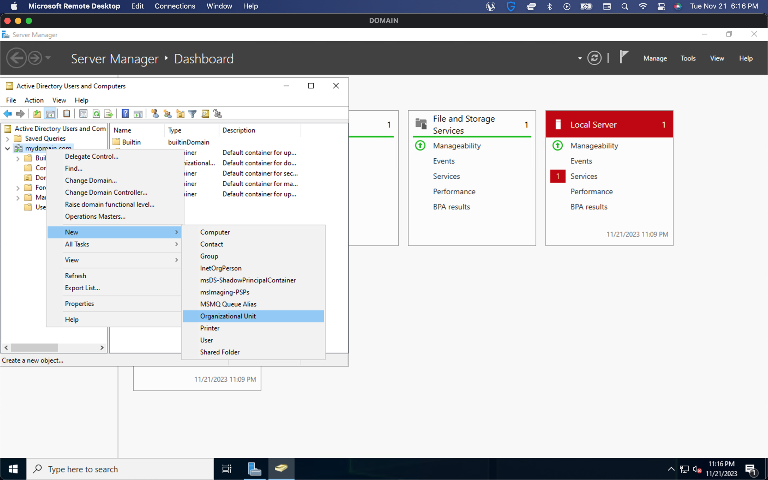The height and width of the screenshot is (480, 768).
Task: Click the Refresh icon in ADUC toolbar
Action: pos(97,113)
